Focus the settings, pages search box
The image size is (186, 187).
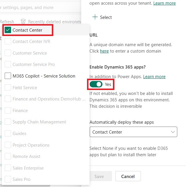click(x=40, y=8)
